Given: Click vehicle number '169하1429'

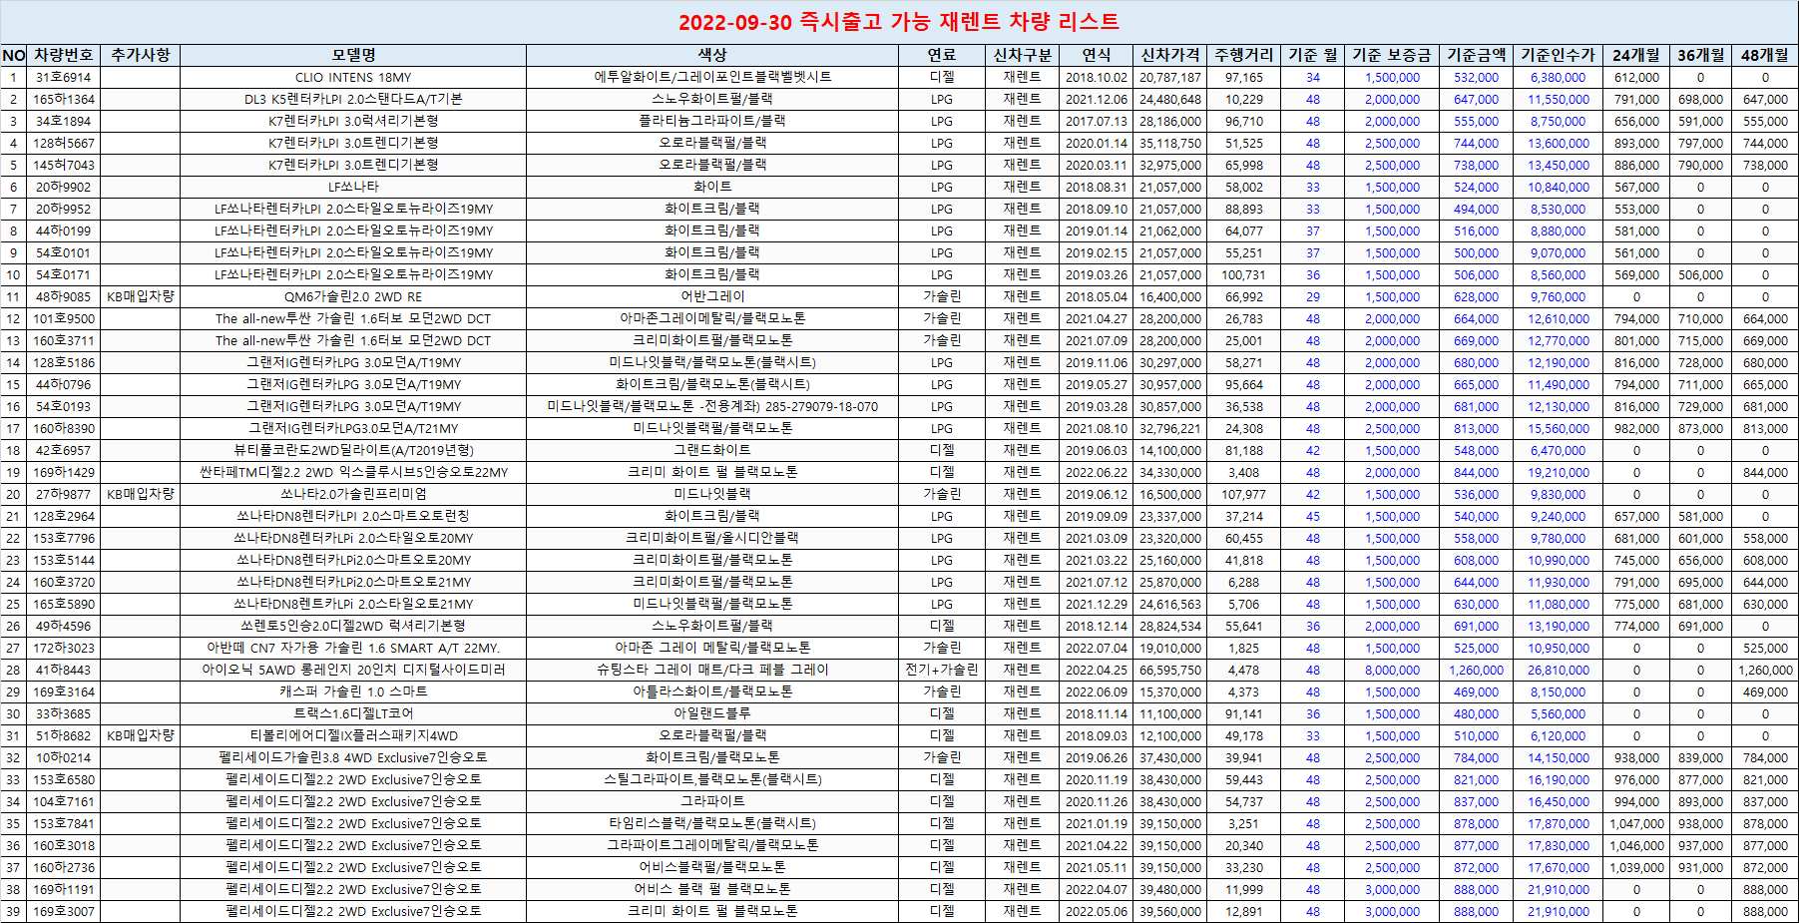Looking at the screenshot, I should (x=63, y=472).
